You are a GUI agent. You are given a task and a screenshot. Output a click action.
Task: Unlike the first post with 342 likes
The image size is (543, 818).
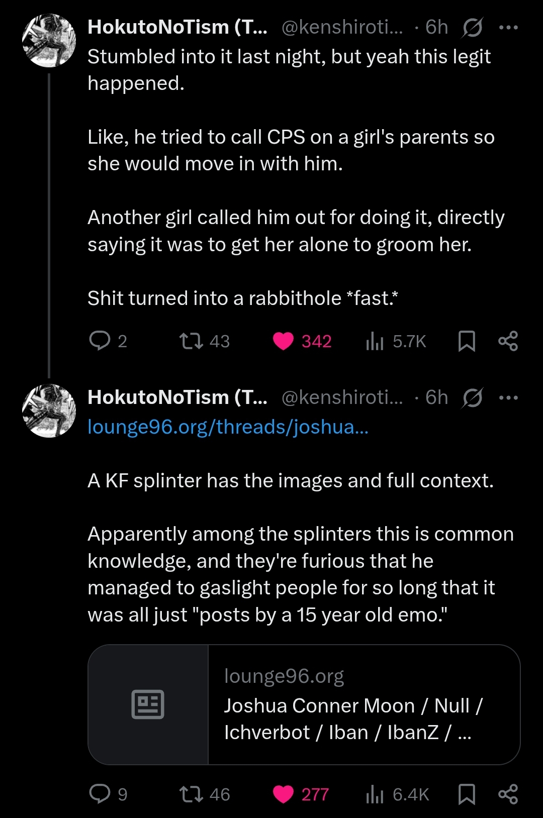(283, 341)
